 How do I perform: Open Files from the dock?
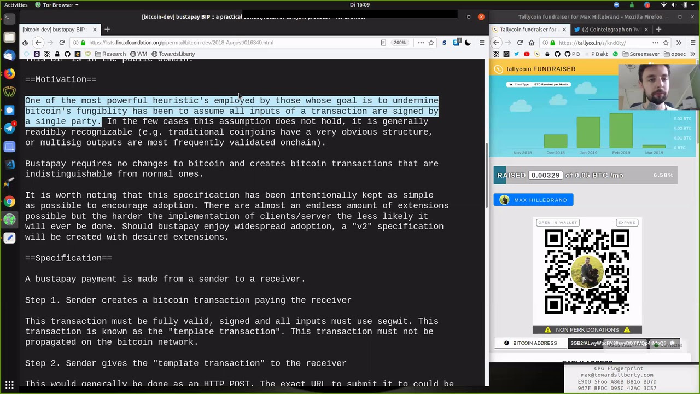[9, 37]
